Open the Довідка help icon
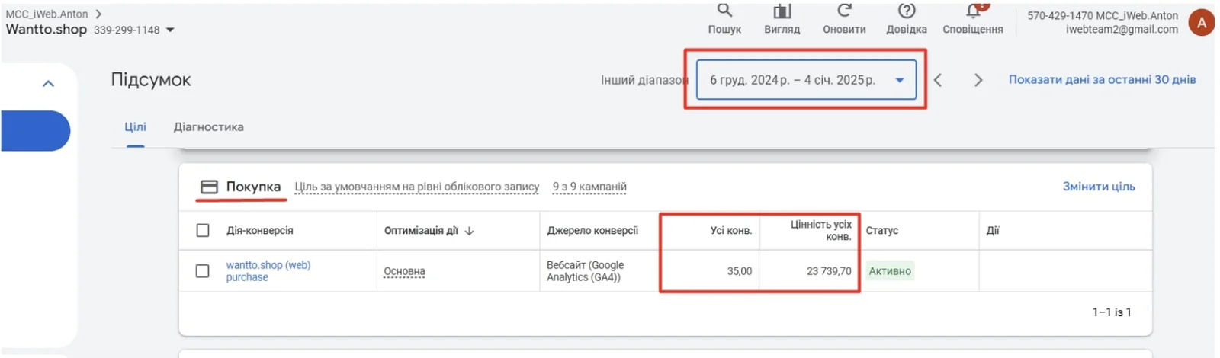The width and height of the screenshot is (1220, 358). 906,11
